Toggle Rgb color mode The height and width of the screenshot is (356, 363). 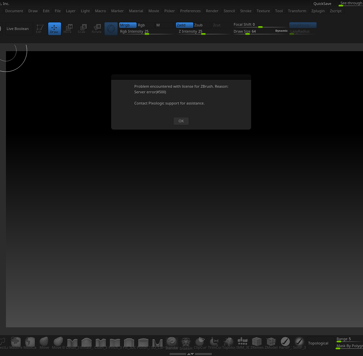point(146,25)
